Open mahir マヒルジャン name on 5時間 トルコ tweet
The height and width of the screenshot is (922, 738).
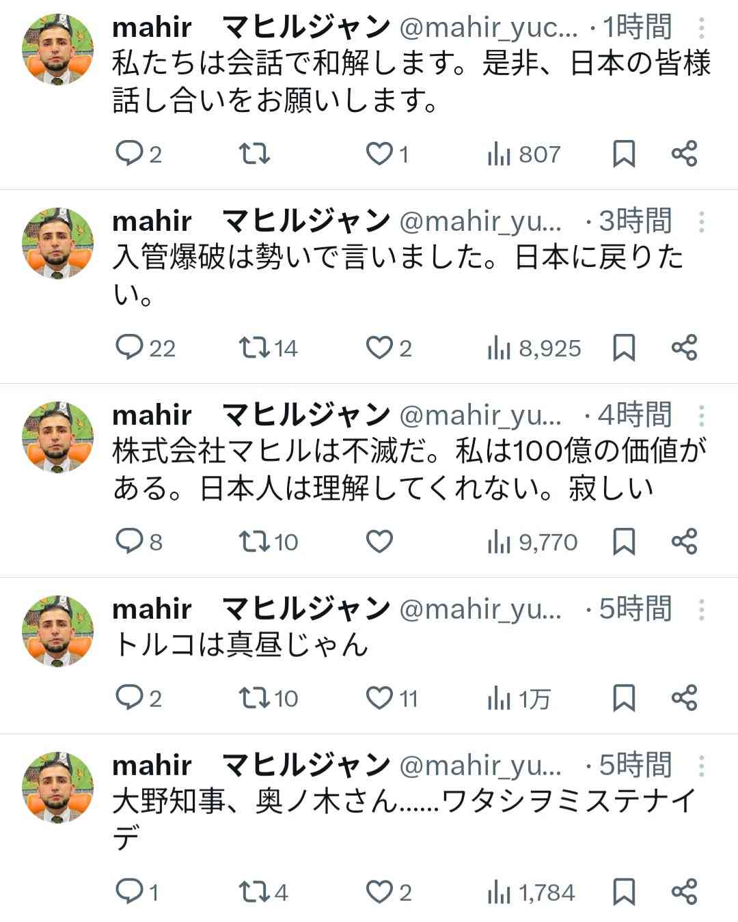click(x=251, y=609)
